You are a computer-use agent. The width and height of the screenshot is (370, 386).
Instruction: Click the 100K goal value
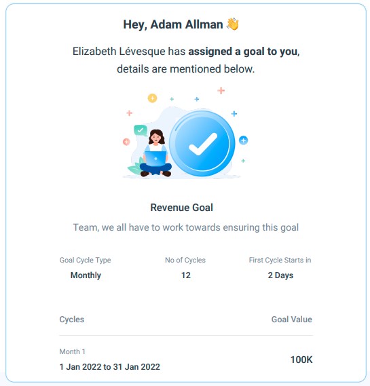[301, 360]
